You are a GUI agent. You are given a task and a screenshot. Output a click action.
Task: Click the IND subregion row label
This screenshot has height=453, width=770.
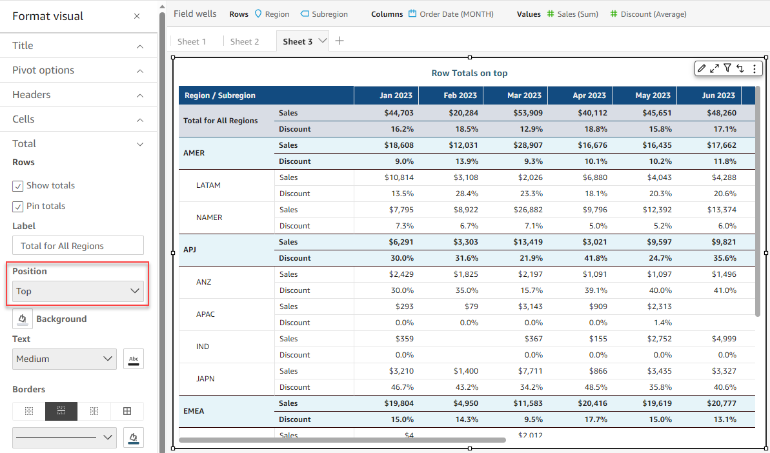pos(202,347)
